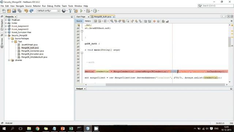This screenshot has width=234, height=132.
Task: Open the Navigator side panel button
Action: tap(2, 25)
